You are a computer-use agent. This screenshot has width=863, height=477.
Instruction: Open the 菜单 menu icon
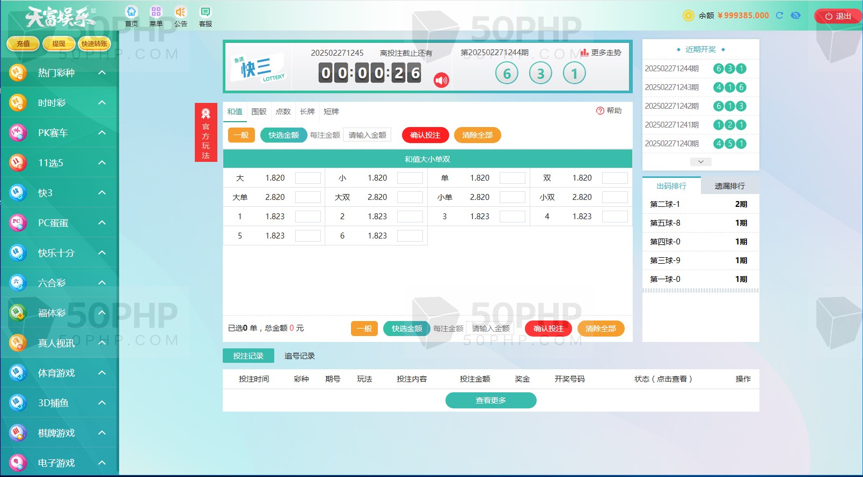coord(156,12)
